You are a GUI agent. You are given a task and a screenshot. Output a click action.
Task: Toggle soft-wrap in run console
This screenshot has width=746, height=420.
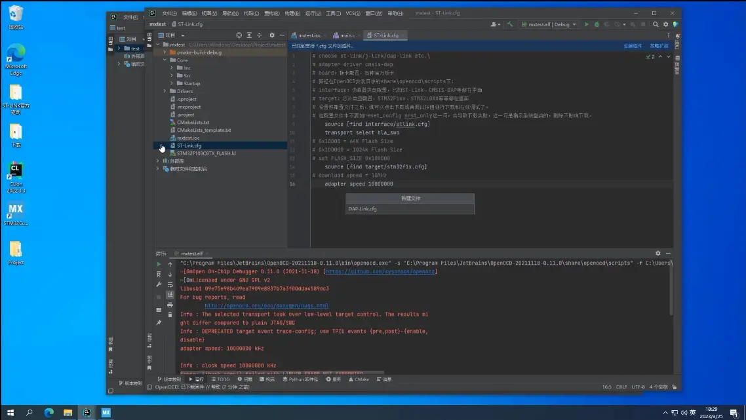point(170,285)
